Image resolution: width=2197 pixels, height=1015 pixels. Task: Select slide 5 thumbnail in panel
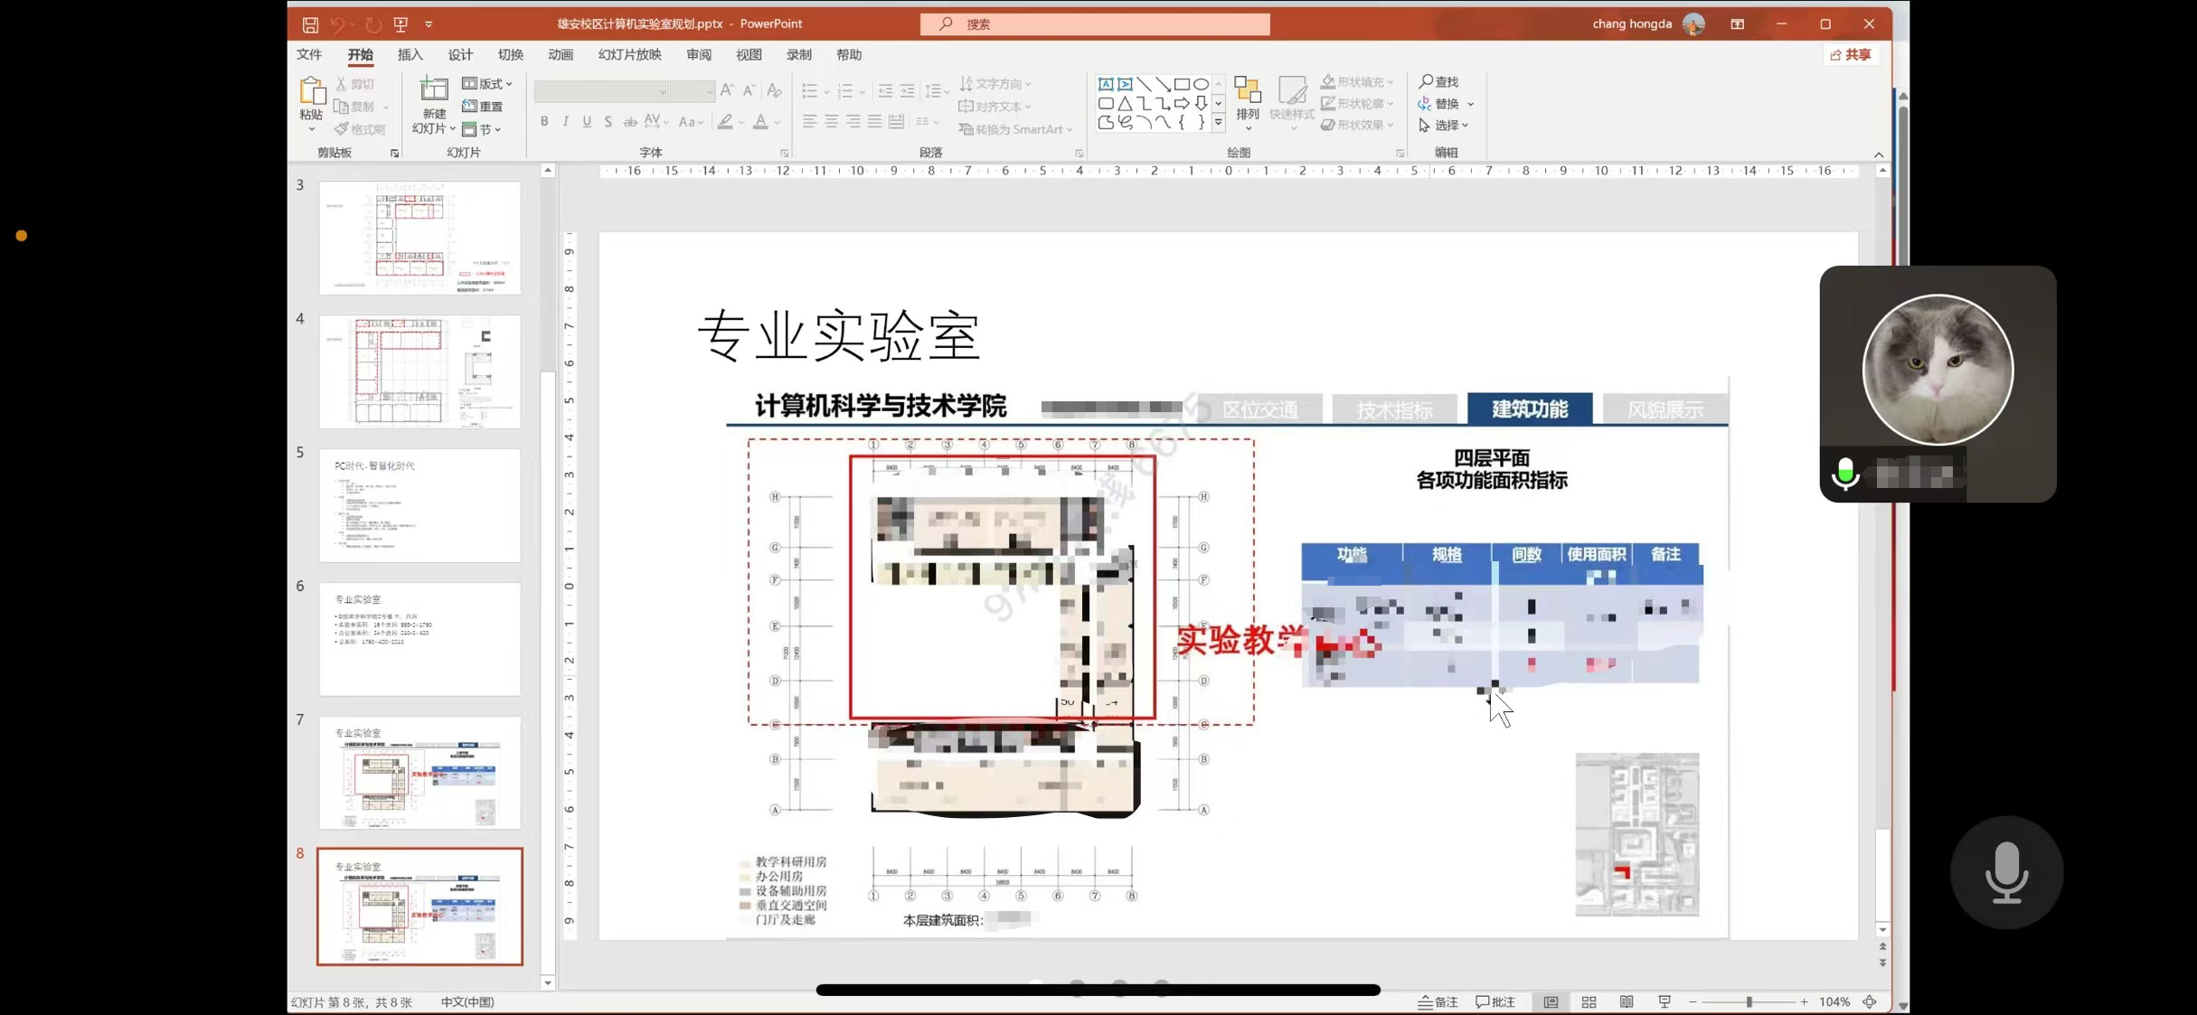coord(420,505)
